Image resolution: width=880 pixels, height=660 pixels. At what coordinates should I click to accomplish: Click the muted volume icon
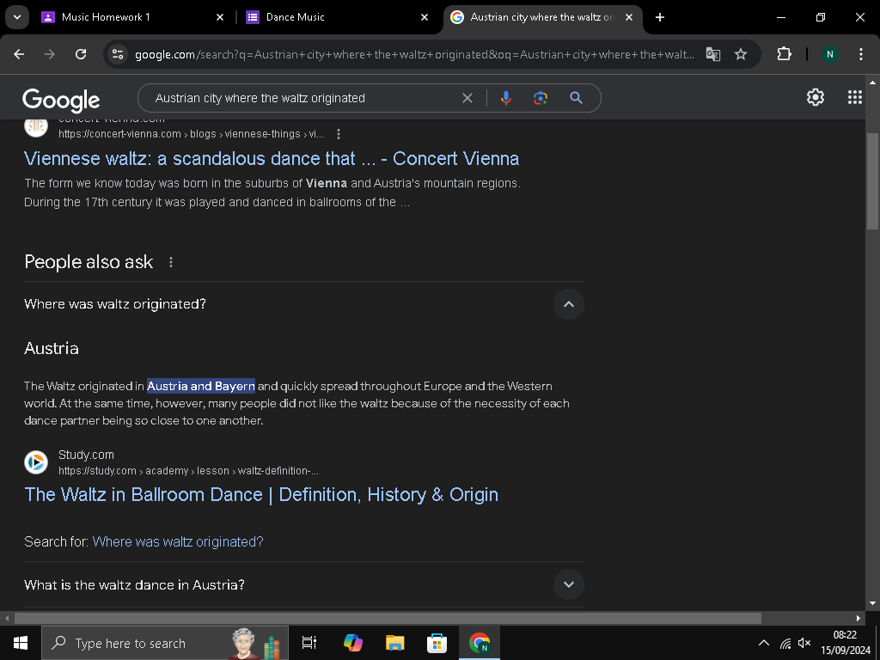pos(804,643)
